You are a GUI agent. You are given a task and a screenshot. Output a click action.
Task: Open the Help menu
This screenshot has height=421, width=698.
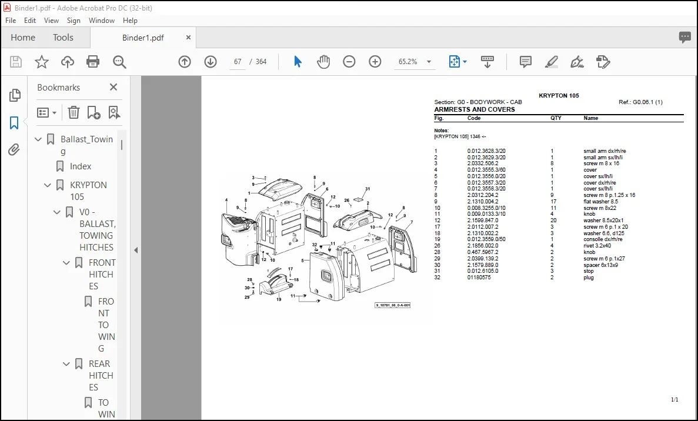tap(130, 21)
